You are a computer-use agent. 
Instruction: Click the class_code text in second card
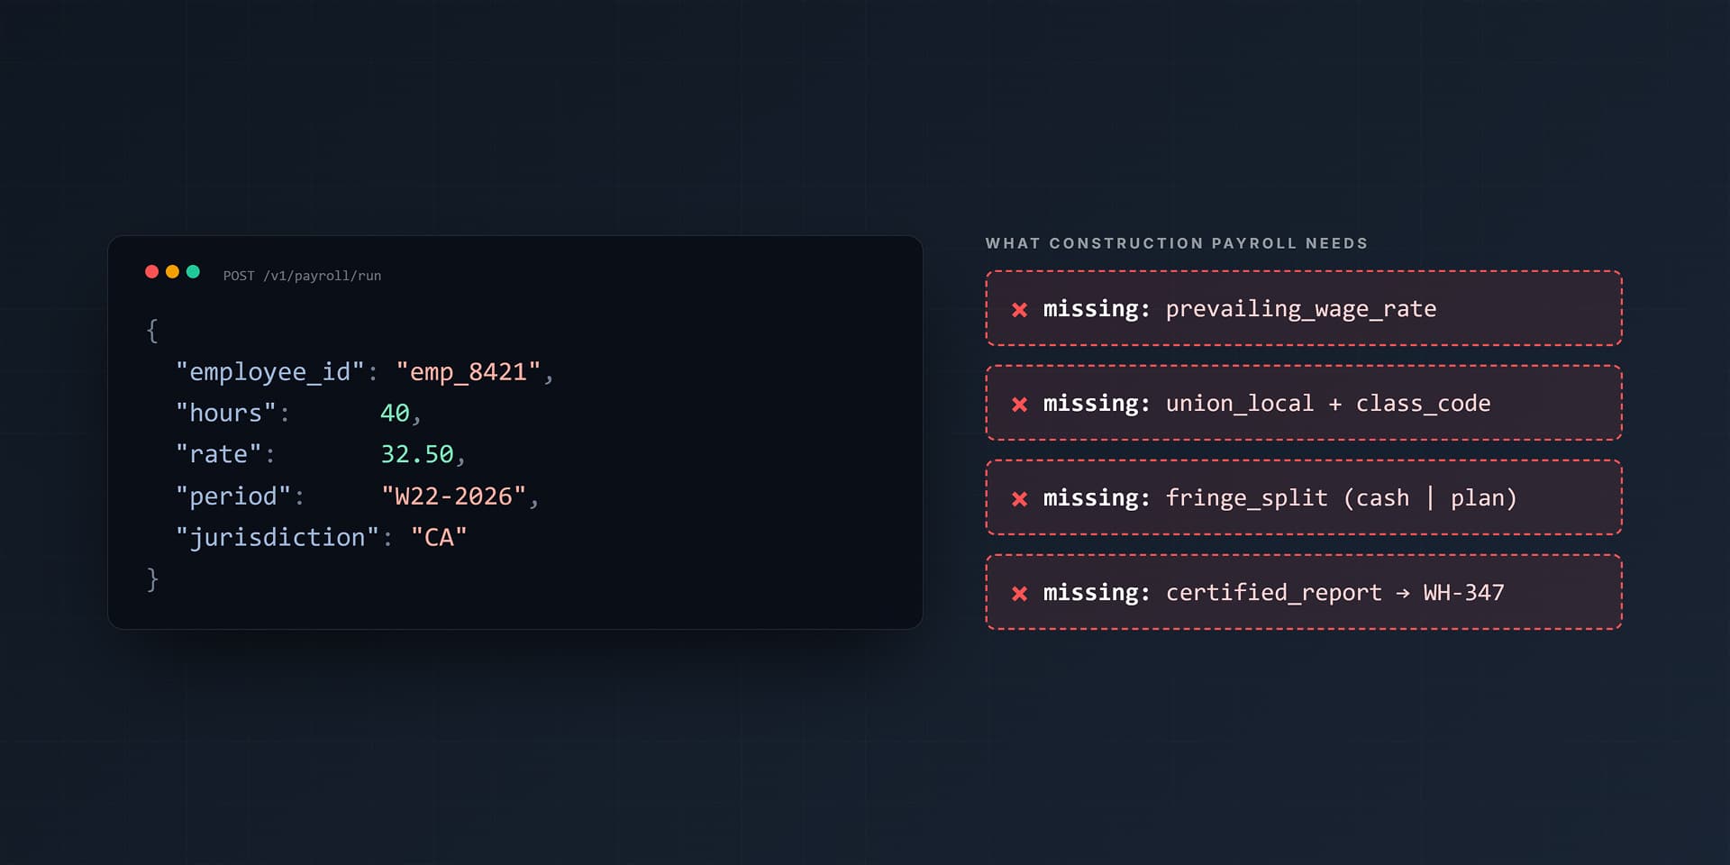coord(1424,404)
